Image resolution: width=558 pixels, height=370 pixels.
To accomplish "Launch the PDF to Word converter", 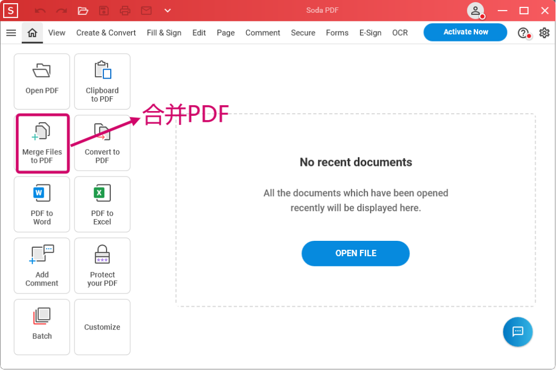I will coord(42,204).
